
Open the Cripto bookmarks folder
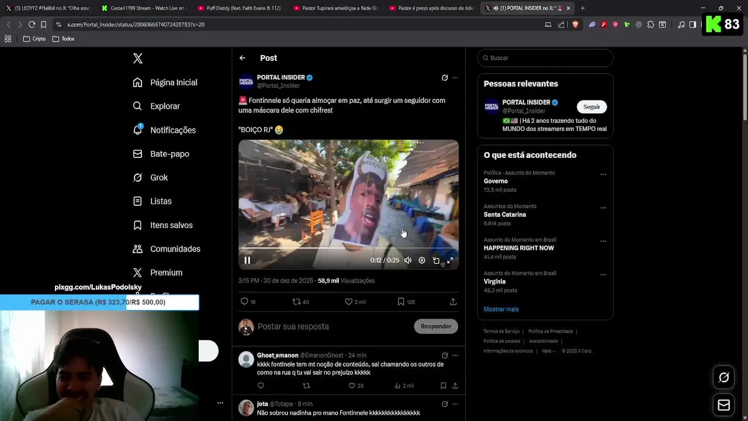[x=34, y=39]
